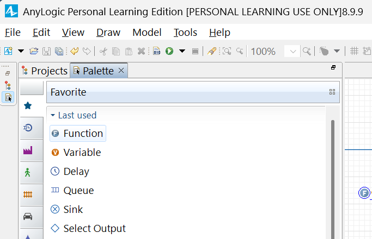Screen dimensions: 372x239
Task: Click the Copy icon in toolbar
Action: 116,51
